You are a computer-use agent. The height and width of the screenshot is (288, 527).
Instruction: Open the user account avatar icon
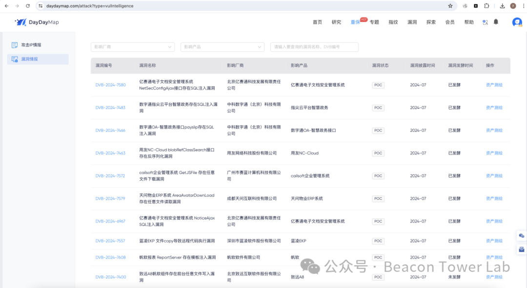(517, 22)
